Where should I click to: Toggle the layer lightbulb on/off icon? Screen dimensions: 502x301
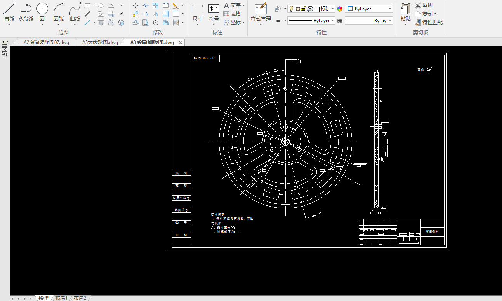coord(291,9)
